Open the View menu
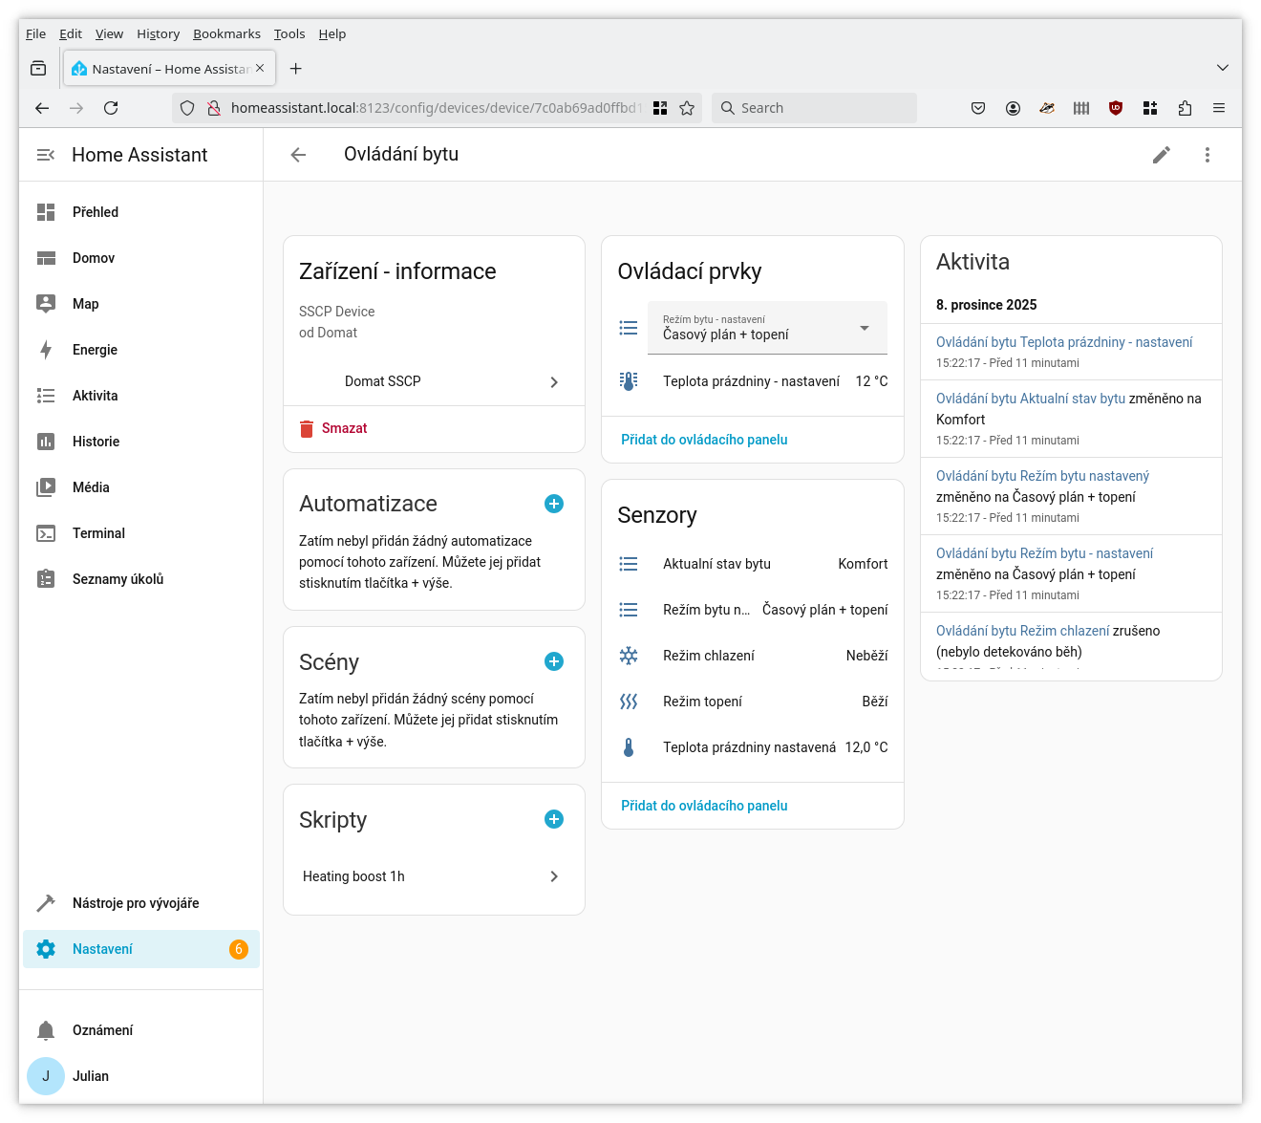Viewport: 1261px width, 1123px height. point(109,33)
